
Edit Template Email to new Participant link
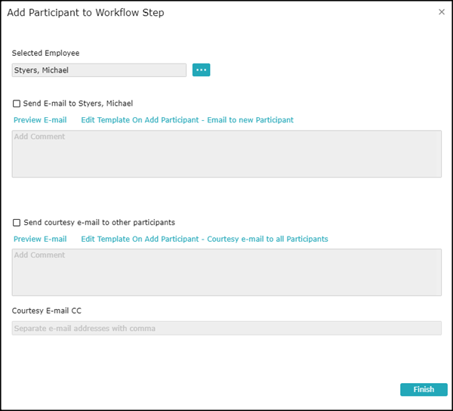[x=187, y=120]
